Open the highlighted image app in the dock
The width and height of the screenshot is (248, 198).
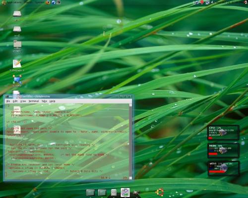125,193
